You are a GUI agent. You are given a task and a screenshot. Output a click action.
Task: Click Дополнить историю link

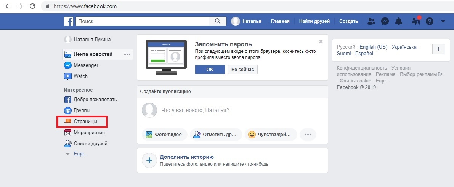click(x=187, y=157)
